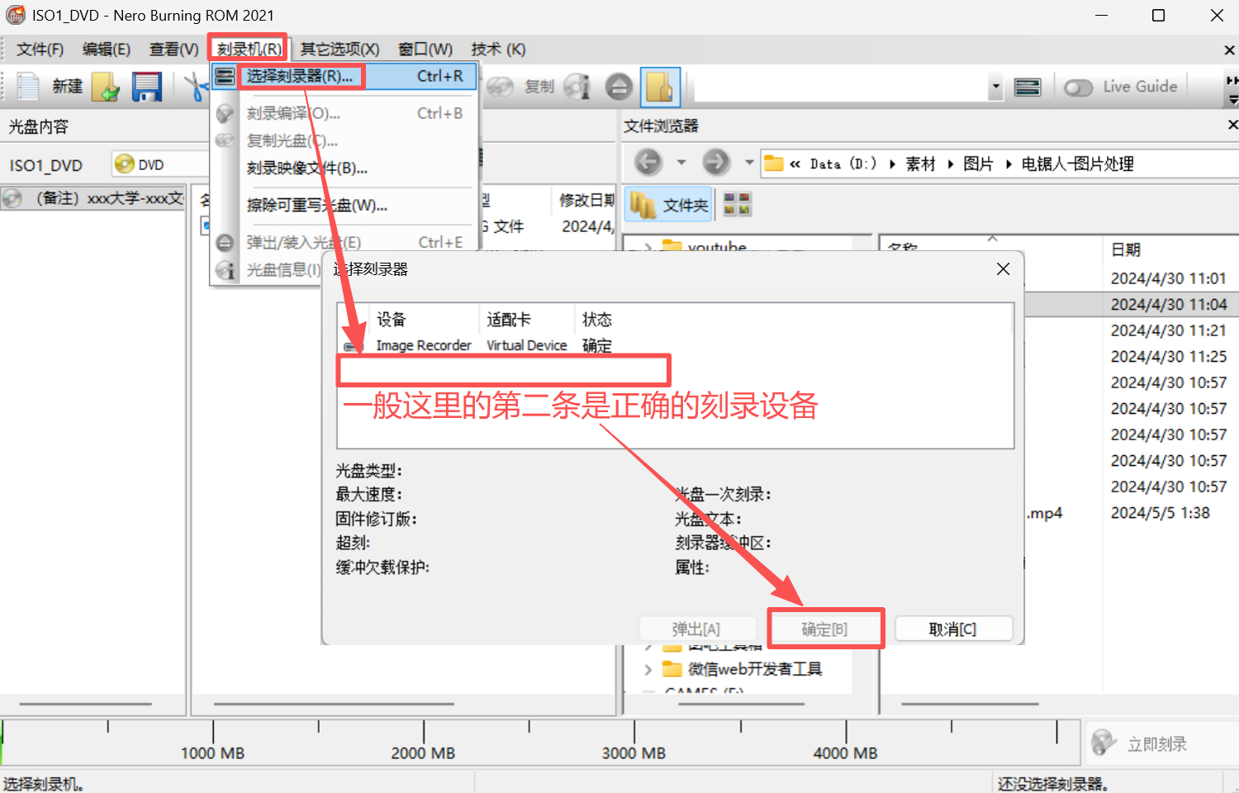This screenshot has width=1239, height=793.
Task: Click the floppy disk save icon
Action: coord(147,86)
